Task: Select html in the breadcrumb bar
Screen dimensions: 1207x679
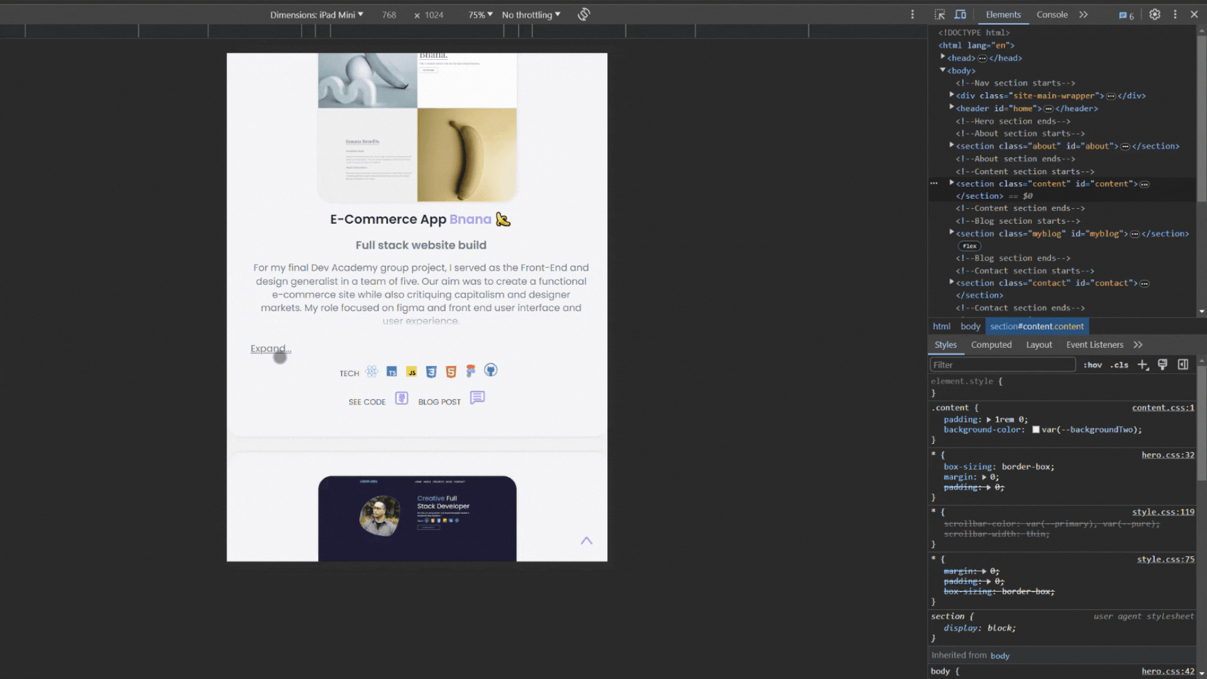Action: click(x=941, y=326)
